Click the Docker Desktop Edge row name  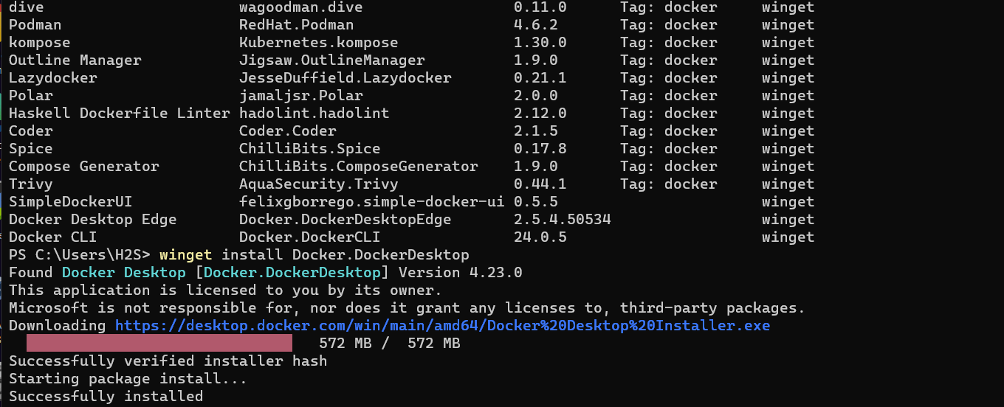92,220
